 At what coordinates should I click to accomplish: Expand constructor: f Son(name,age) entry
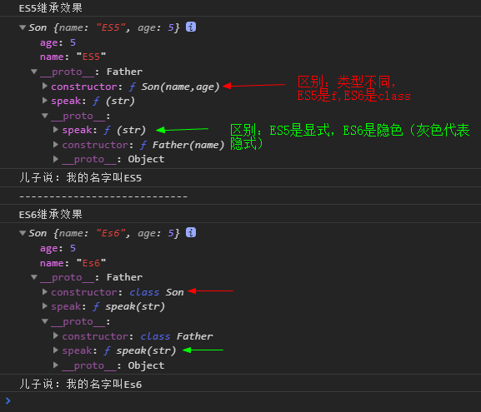(x=45, y=86)
